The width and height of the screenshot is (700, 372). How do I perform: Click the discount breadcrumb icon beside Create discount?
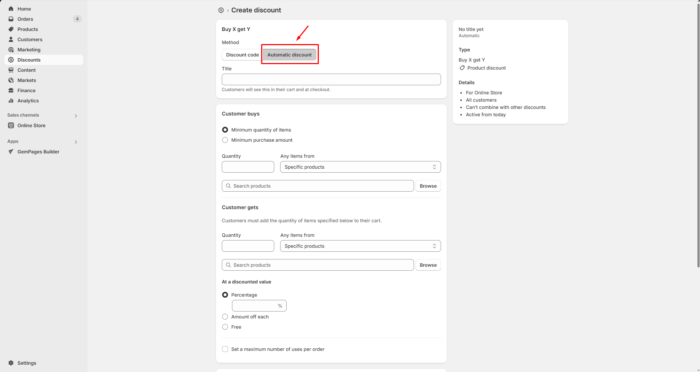(221, 10)
